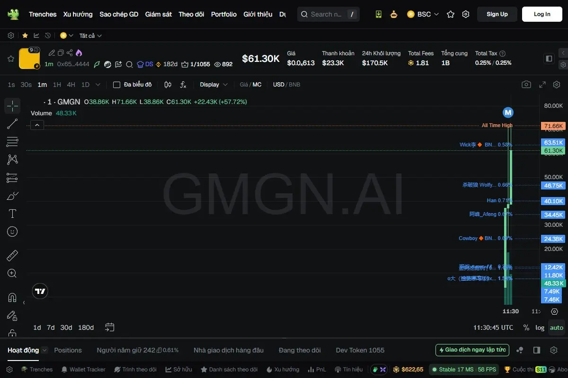Favorite the token with star beside avatar
Viewport: 568px width, 378px height.
[10, 59]
